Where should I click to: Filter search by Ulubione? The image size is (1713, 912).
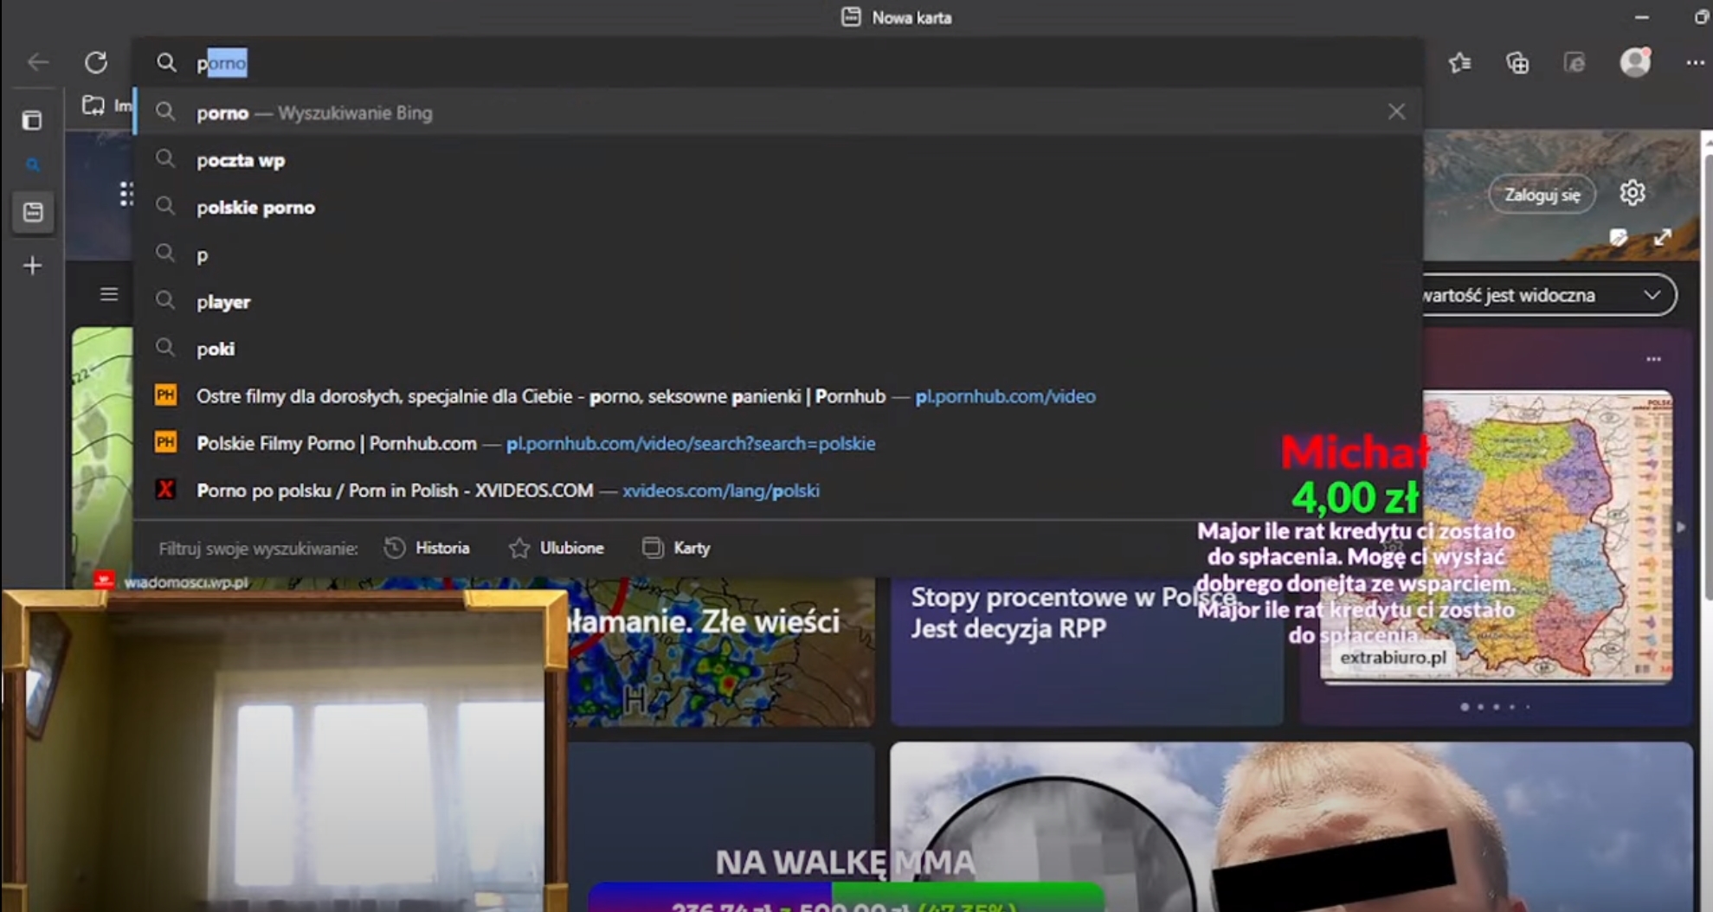(557, 548)
